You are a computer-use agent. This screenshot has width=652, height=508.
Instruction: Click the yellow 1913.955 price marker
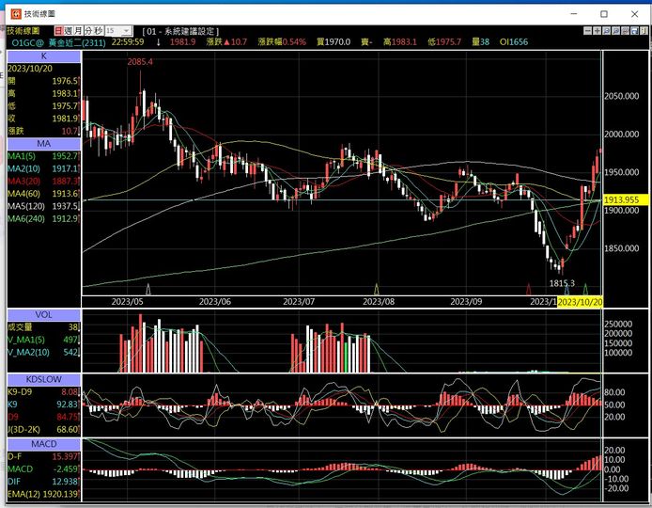click(x=621, y=199)
